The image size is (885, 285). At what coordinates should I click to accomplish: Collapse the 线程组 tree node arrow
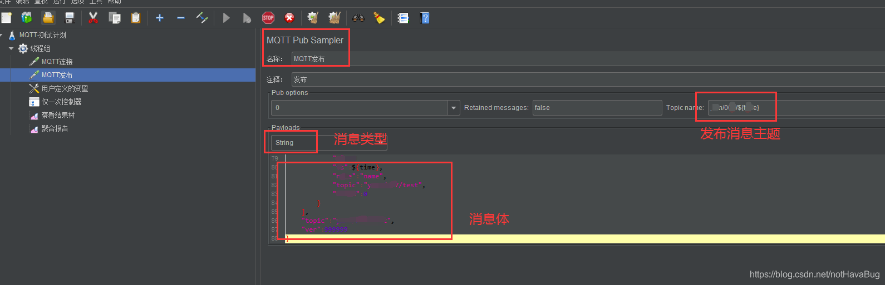coord(11,48)
